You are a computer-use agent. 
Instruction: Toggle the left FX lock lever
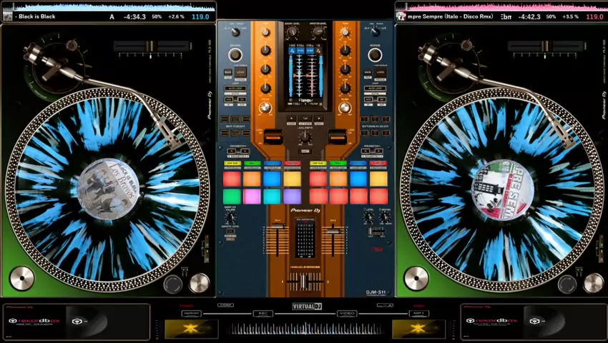click(x=273, y=136)
